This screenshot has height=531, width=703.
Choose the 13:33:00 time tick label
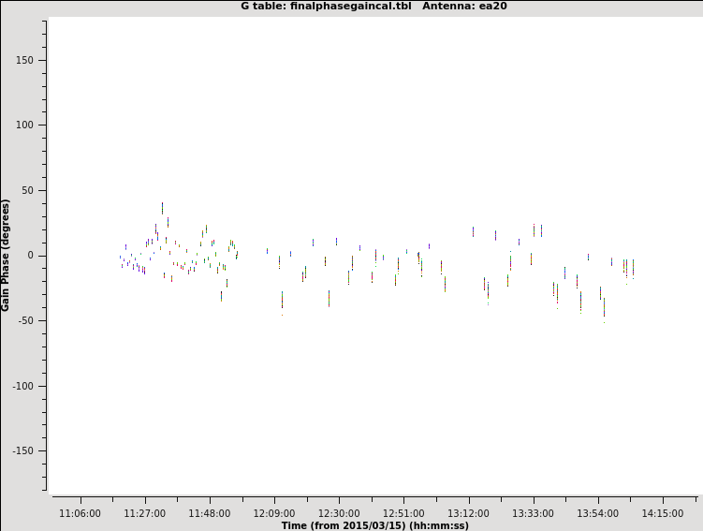tap(533, 513)
